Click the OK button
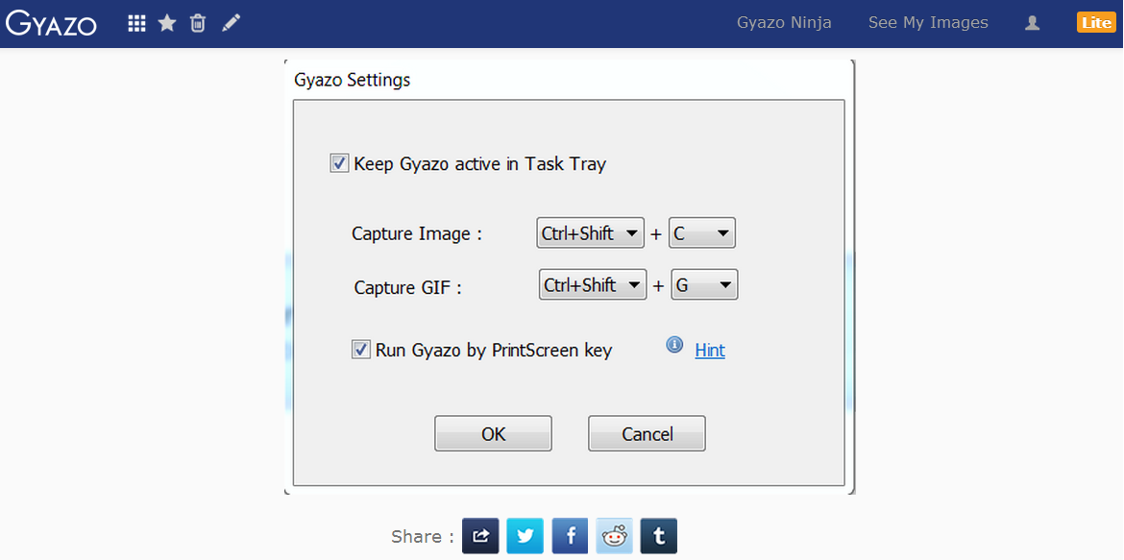 click(x=493, y=434)
